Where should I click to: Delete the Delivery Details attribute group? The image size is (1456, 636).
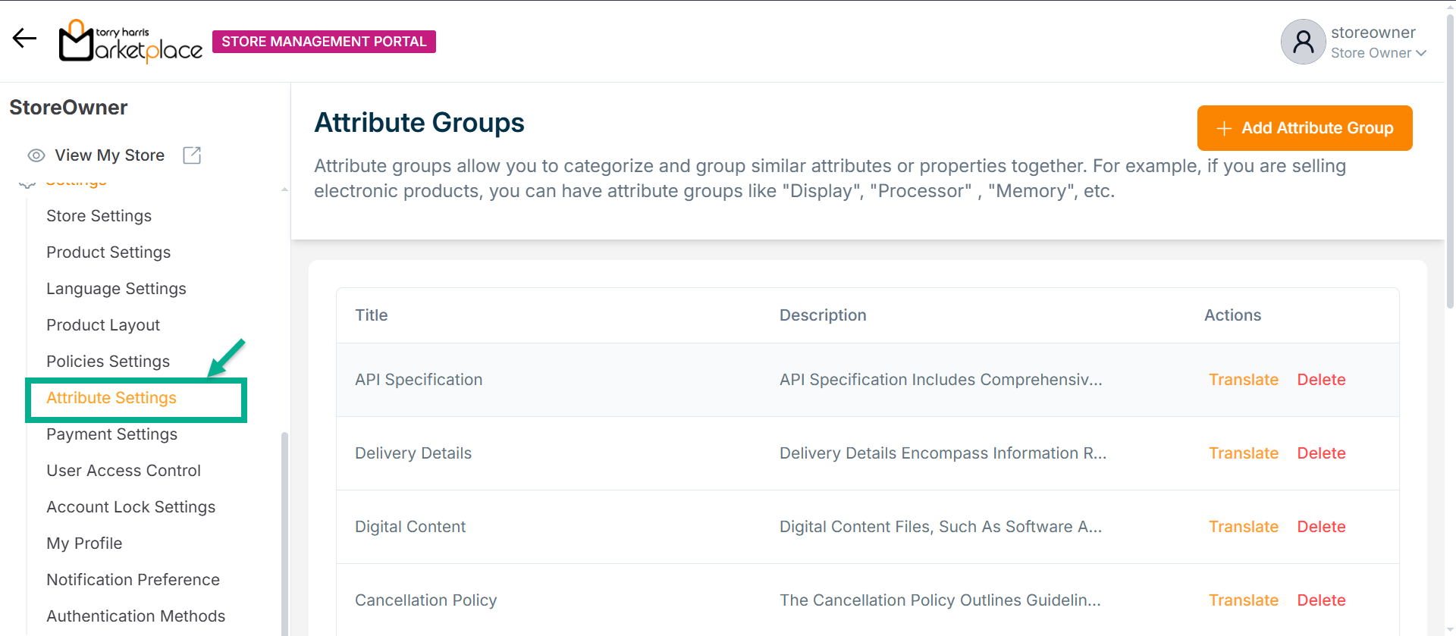coord(1320,453)
